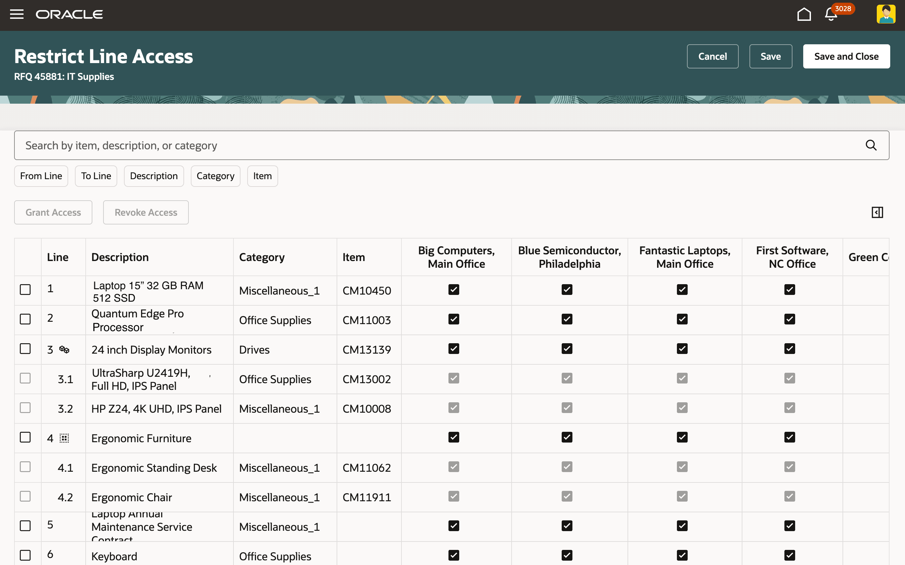The width and height of the screenshot is (905, 565).
Task: Open the Description filter chip
Action: tap(154, 176)
